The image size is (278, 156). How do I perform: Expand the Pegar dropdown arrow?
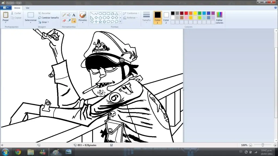[x=6, y=23]
